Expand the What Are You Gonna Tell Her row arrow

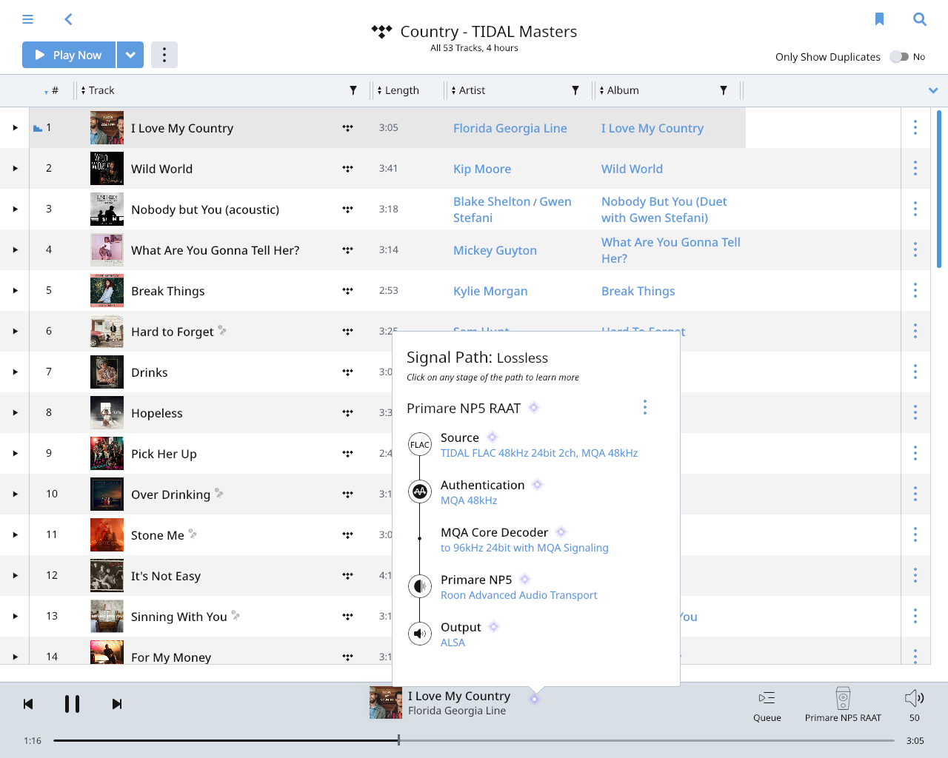point(15,249)
